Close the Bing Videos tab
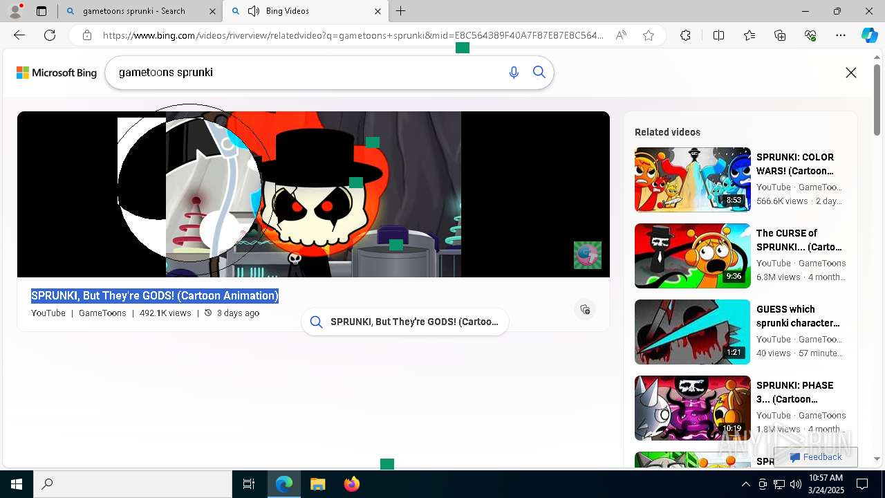The image size is (885, 498). pyautogui.click(x=378, y=11)
